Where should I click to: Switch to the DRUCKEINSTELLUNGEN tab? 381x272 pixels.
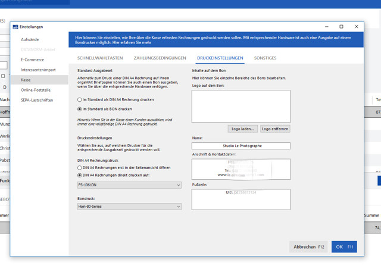(220, 58)
